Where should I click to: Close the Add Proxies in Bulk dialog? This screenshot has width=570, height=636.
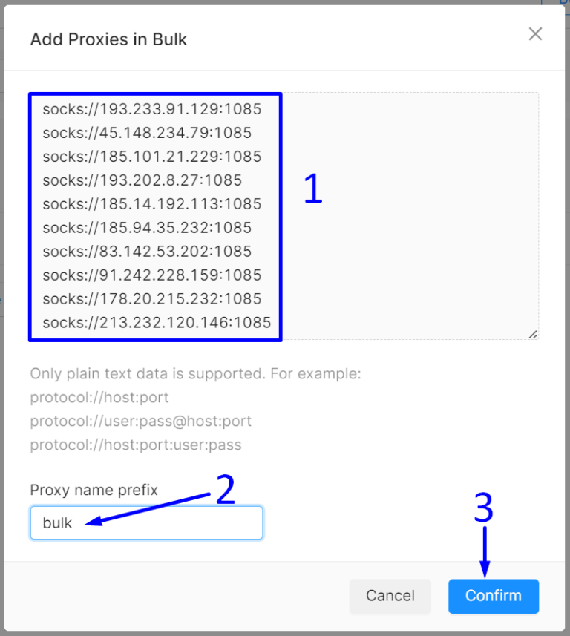tap(535, 34)
